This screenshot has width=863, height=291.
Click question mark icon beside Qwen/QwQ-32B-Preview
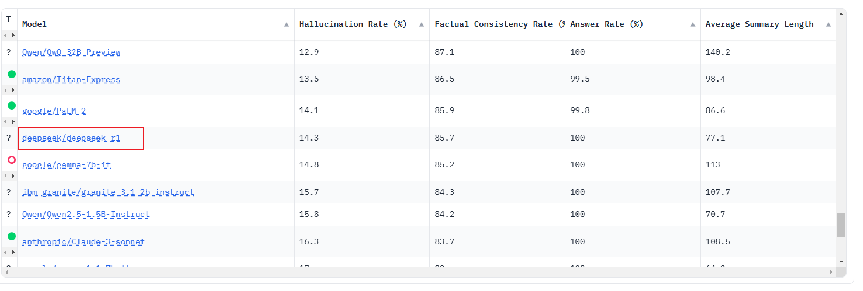[x=8, y=52]
